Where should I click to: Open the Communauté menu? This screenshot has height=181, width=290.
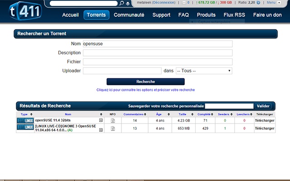[129, 15]
